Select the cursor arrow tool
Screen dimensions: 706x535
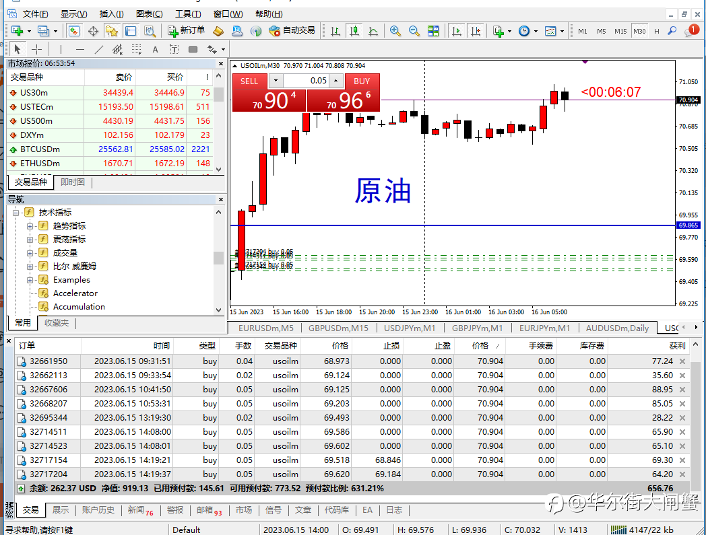[18, 49]
